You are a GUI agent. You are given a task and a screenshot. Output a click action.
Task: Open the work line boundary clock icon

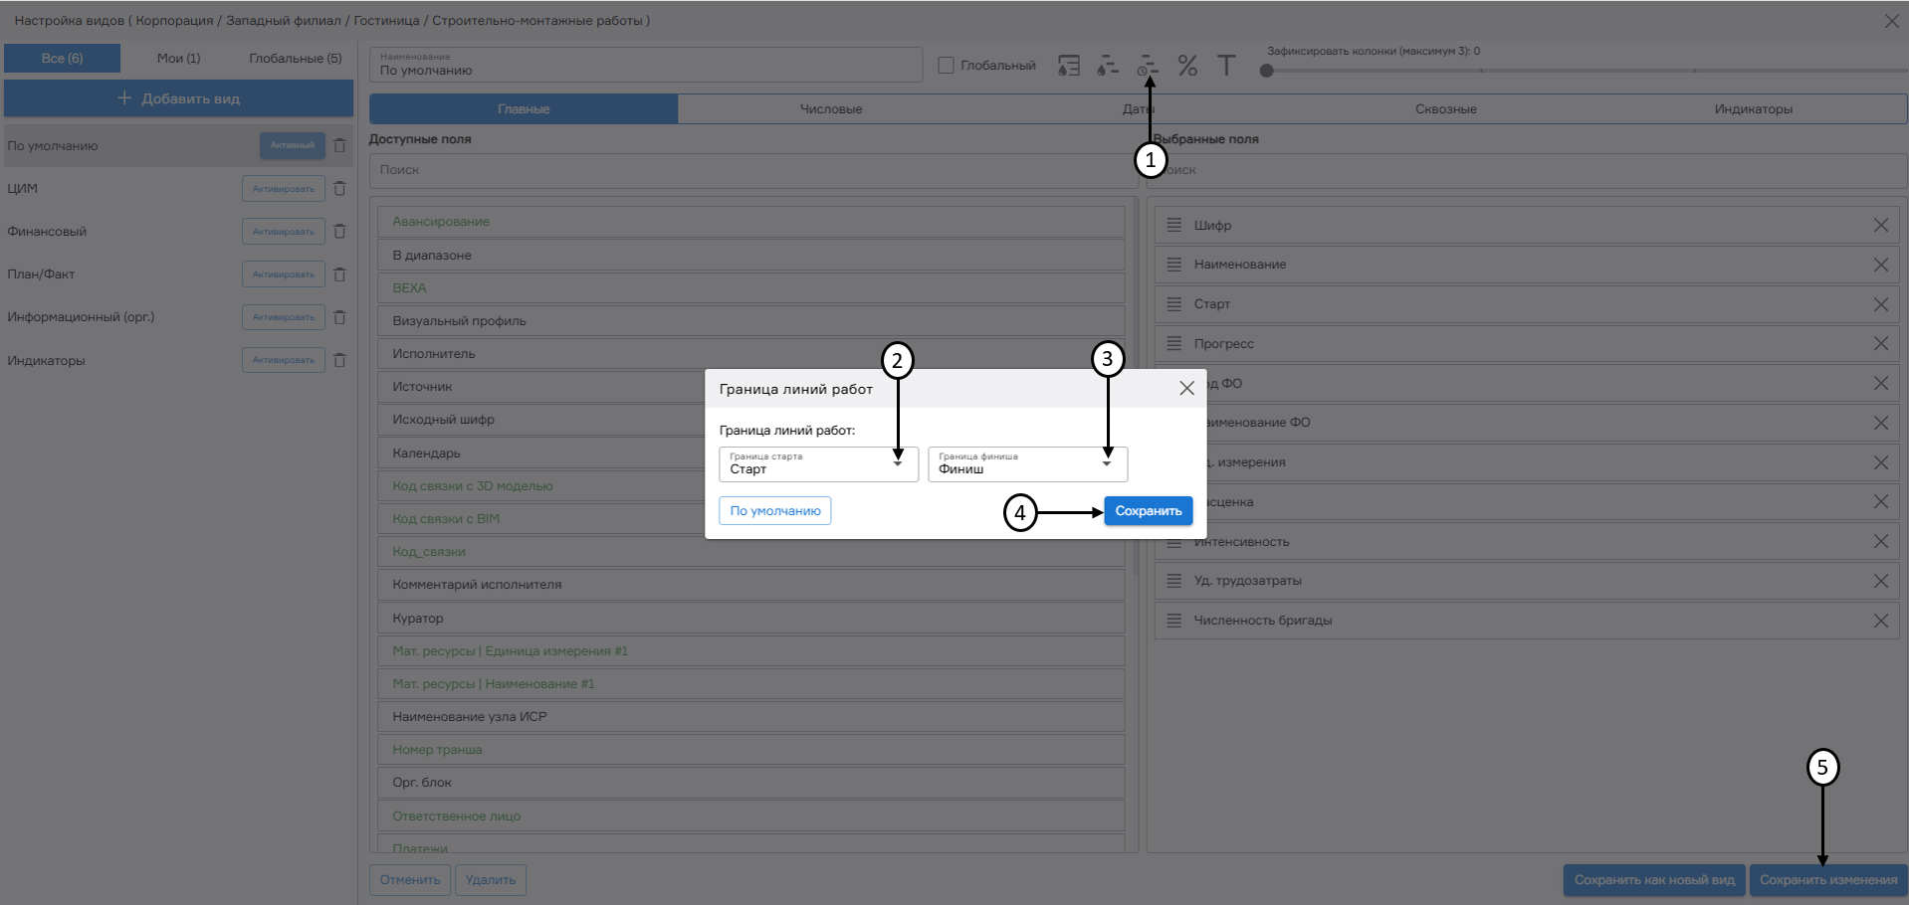tap(1148, 66)
